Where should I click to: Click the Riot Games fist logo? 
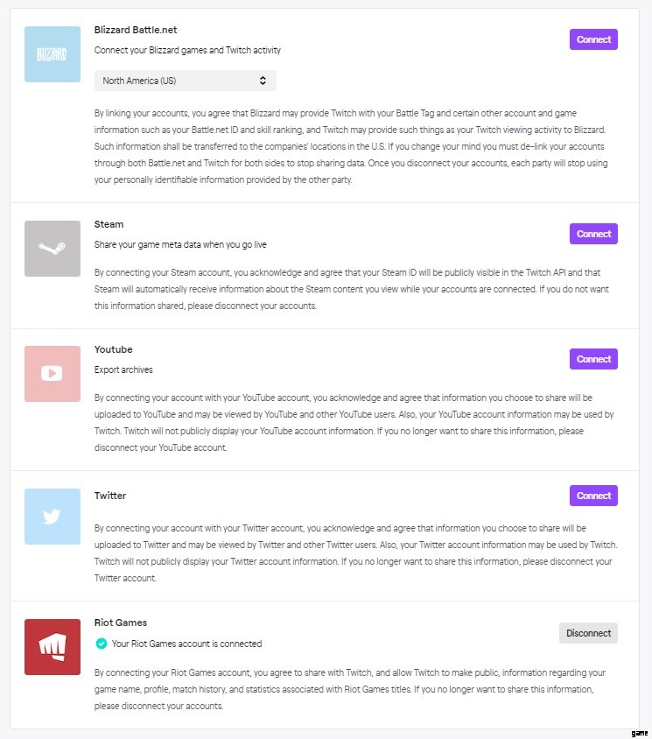click(53, 647)
